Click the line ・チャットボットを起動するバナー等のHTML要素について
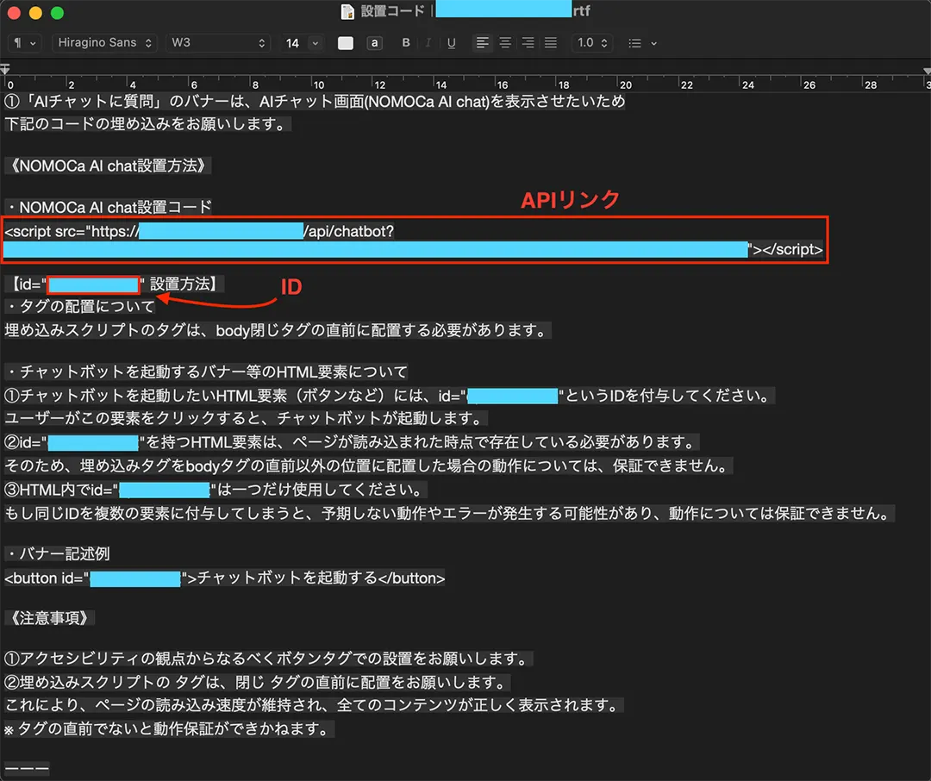Image resolution: width=931 pixels, height=781 pixels. pyautogui.click(x=206, y=372)
